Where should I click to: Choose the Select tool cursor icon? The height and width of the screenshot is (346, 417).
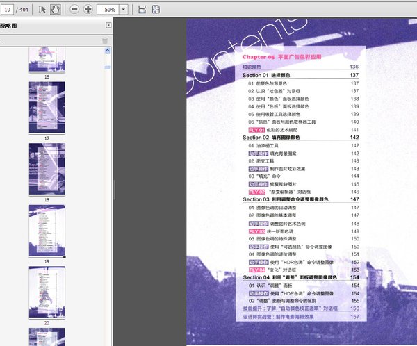click(42, 10)
